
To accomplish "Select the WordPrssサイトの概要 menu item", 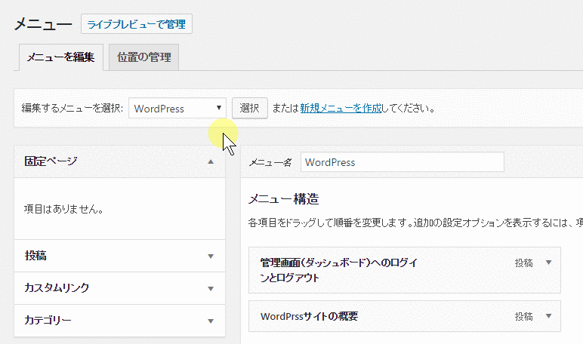I will click(x=405, y=316).
